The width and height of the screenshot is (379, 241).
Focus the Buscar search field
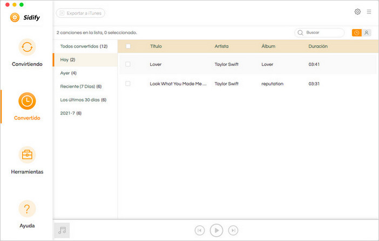coord(320,32)
